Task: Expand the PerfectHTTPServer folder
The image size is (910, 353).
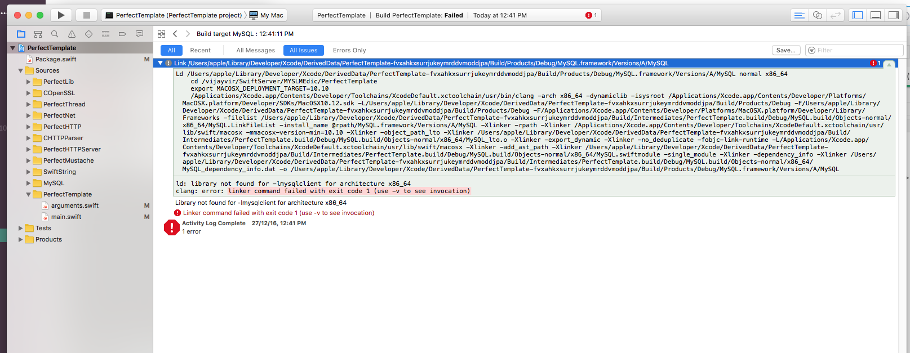Action: point(28,149)
